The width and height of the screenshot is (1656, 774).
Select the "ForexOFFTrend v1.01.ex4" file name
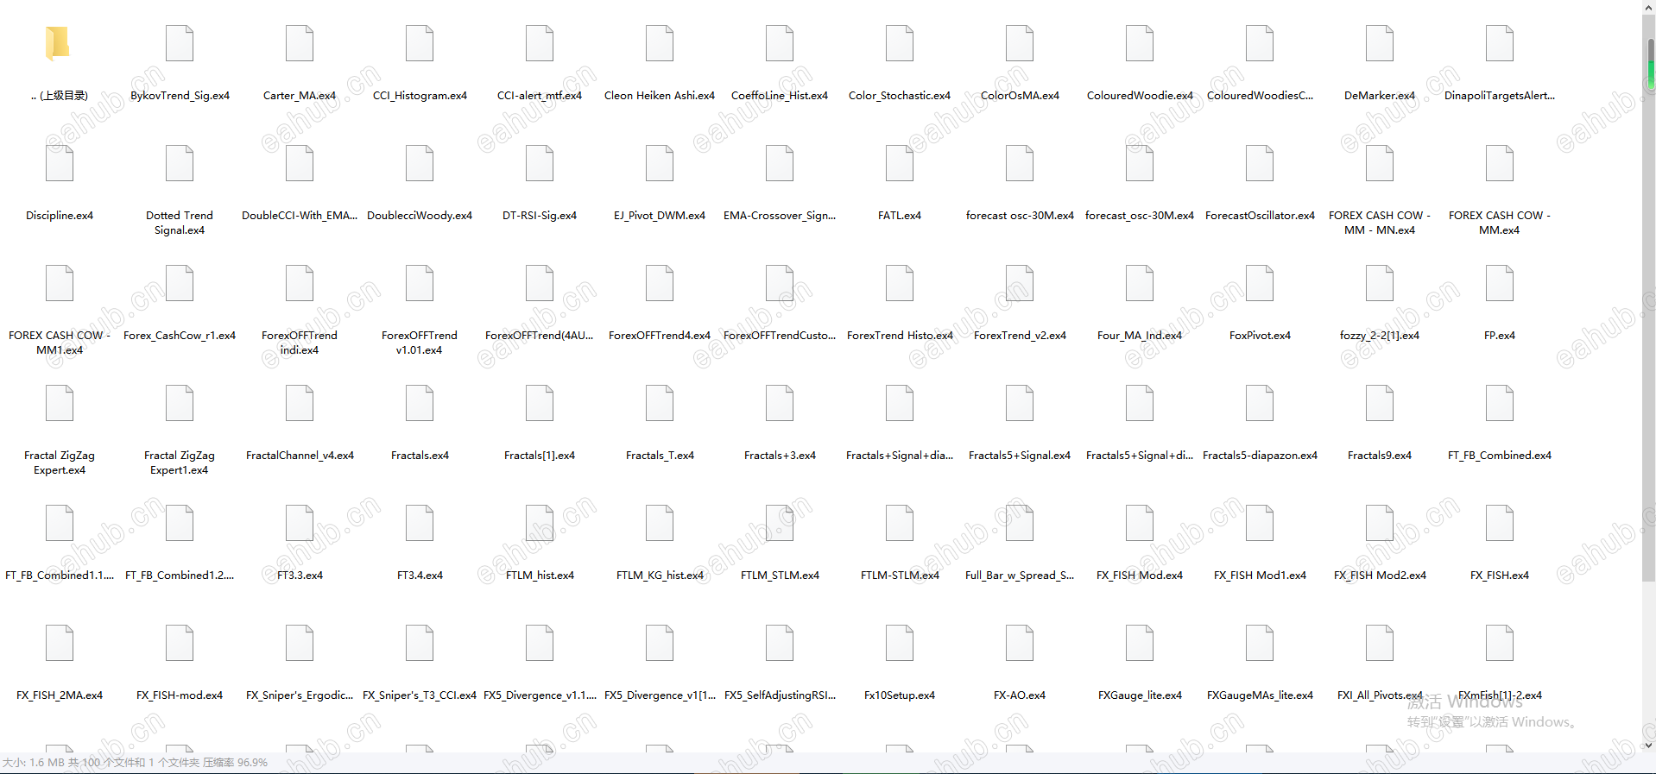coord(420,343)
